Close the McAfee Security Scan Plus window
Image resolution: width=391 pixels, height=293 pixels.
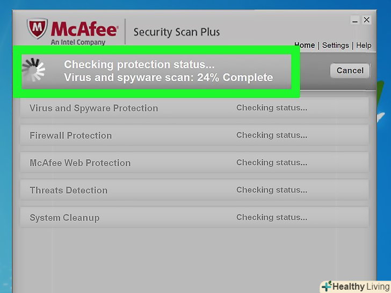[367, 20]
